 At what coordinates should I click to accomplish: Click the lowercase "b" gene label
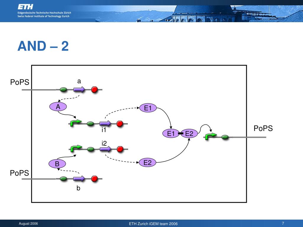click(x=78, y=188)
